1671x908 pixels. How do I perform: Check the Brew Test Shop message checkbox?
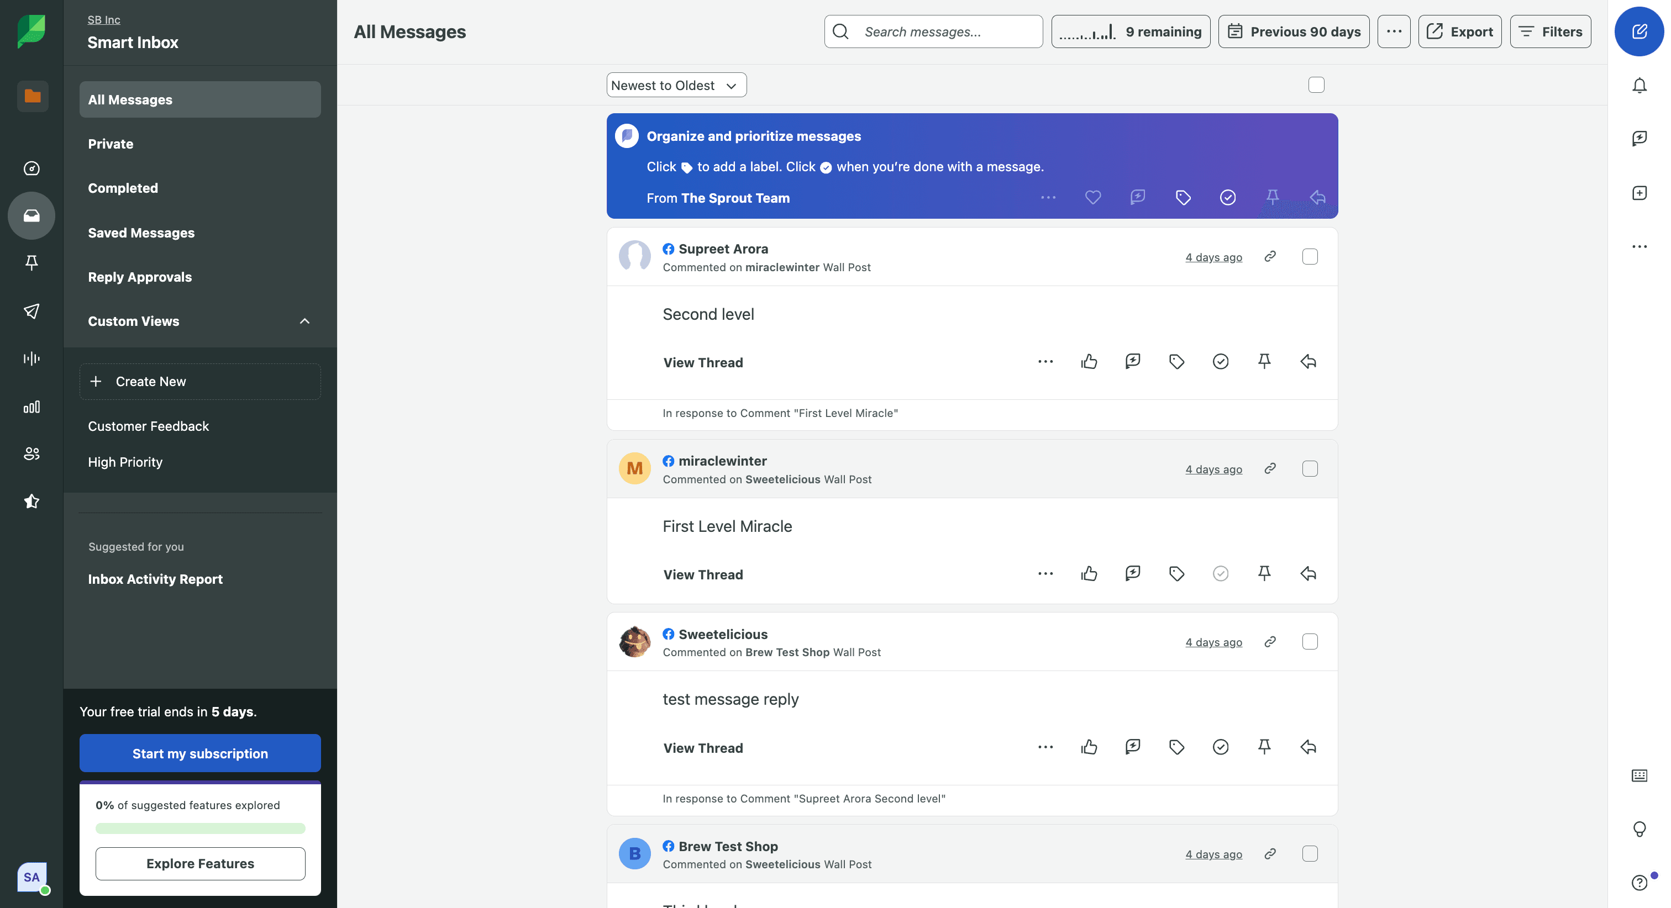(x=1310, y=853)
